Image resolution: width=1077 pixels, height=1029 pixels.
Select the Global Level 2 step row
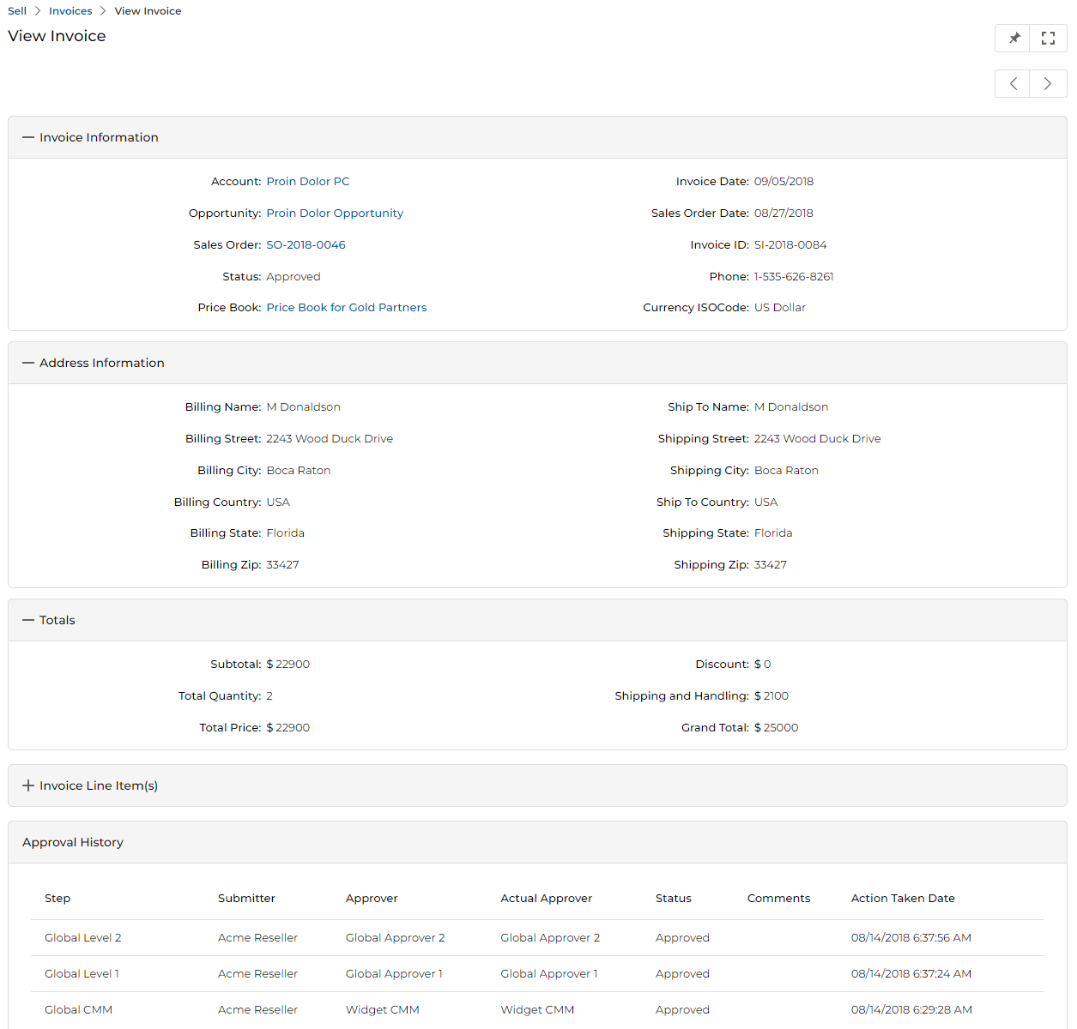pyautogui.click(x=538, y=937)
